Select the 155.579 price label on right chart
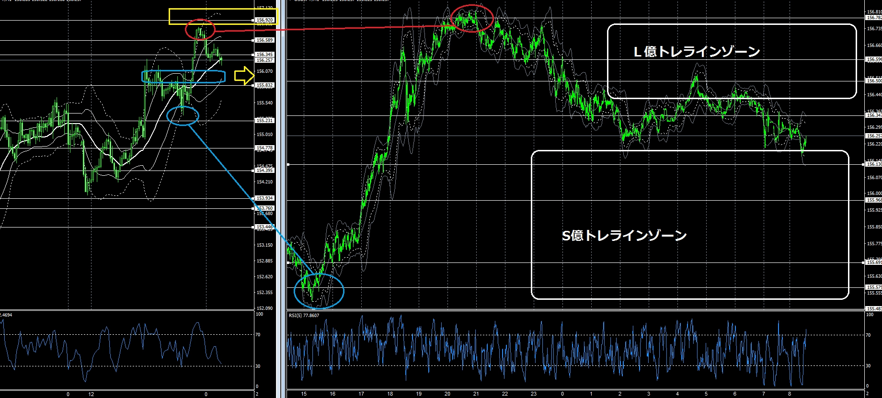Viewport: 882px width, 398px height. (874, 287)
